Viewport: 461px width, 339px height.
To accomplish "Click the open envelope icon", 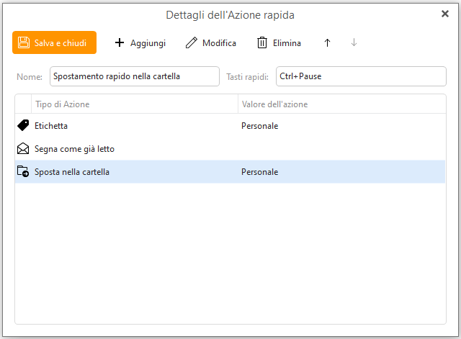I will [x=23, y=149].
